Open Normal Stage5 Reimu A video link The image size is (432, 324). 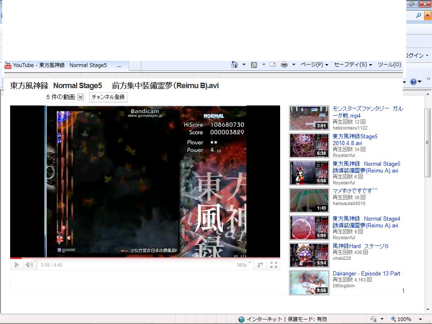click(x=366, y=167)
